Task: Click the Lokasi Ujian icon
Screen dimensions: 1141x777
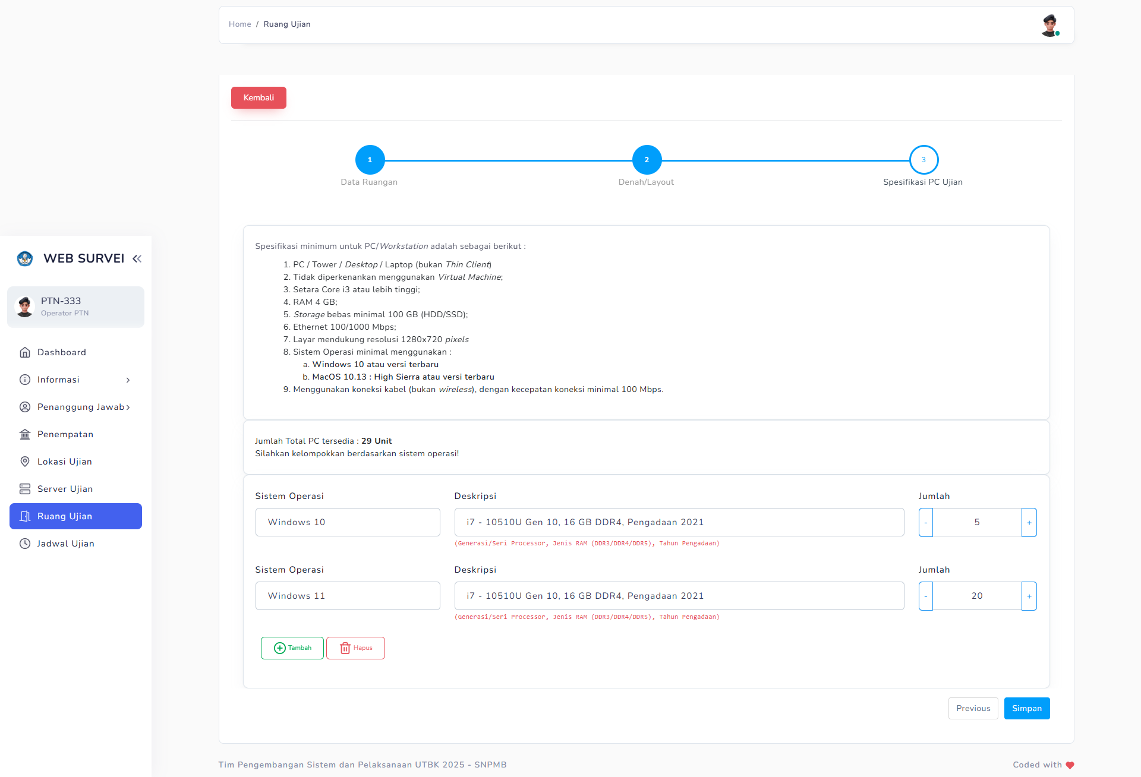Action: click(23, 462)
